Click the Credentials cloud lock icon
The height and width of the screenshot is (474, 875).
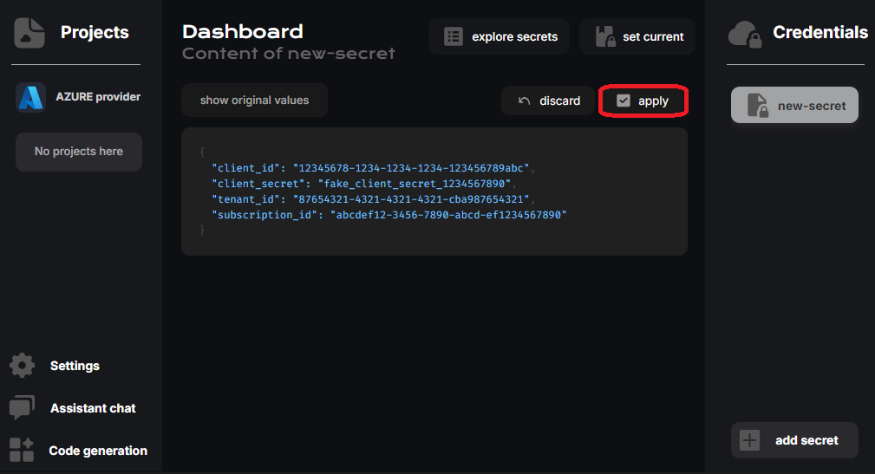745,34
